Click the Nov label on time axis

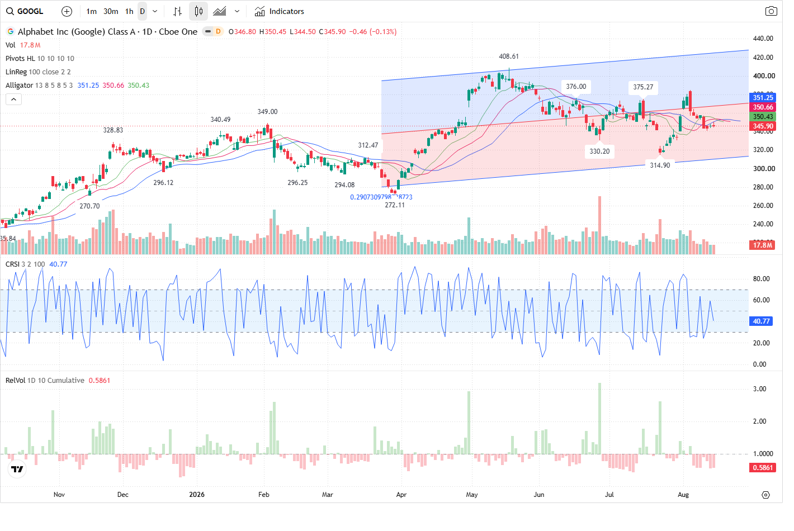coord(59,495)
